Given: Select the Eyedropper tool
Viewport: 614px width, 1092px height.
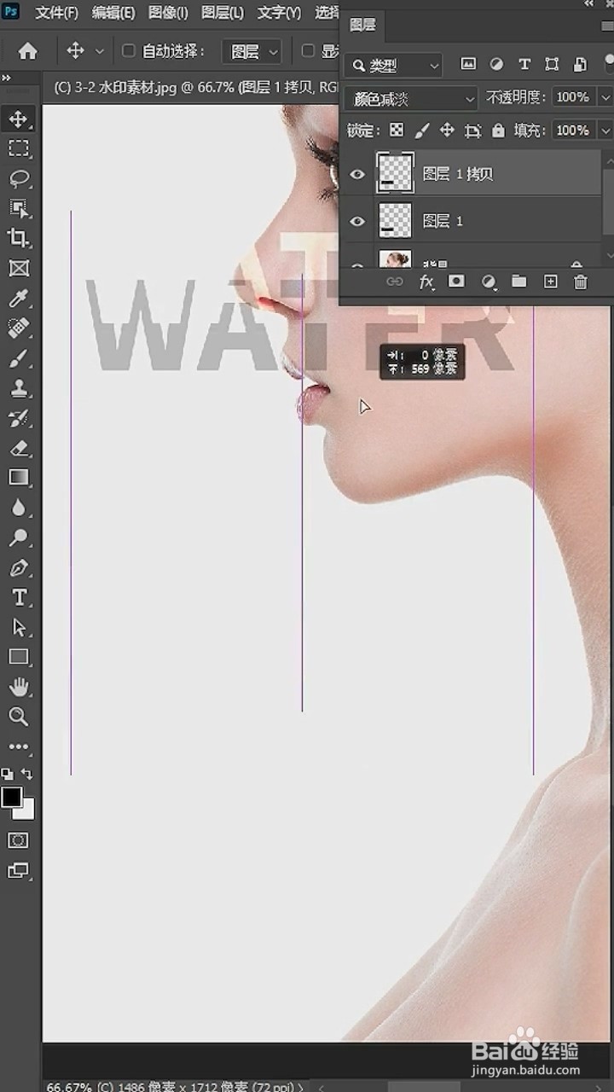Looking at the screenshot, I should [x=19, y=298].
